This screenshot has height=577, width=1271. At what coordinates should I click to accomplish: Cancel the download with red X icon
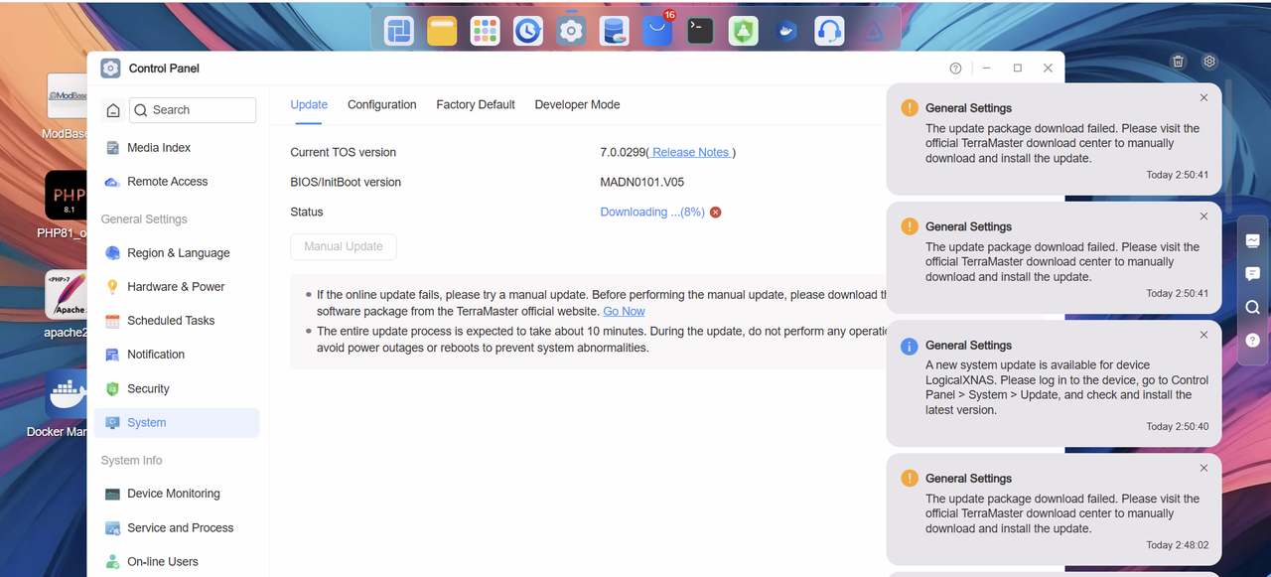pos(715,212)
